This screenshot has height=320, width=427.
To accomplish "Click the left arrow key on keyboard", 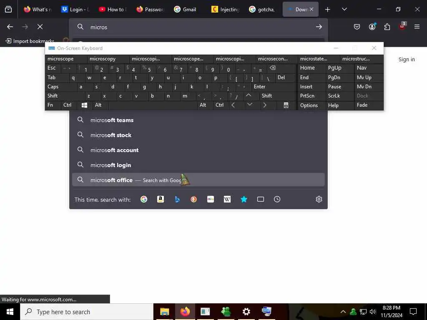I will (233, 105).
